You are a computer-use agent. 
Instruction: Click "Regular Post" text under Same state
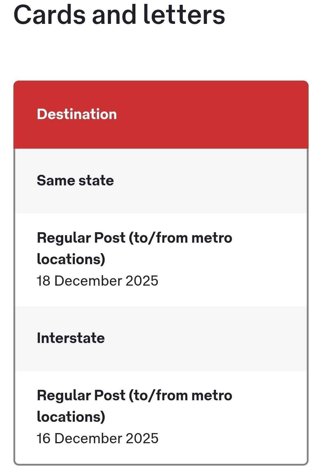(81, 238)
